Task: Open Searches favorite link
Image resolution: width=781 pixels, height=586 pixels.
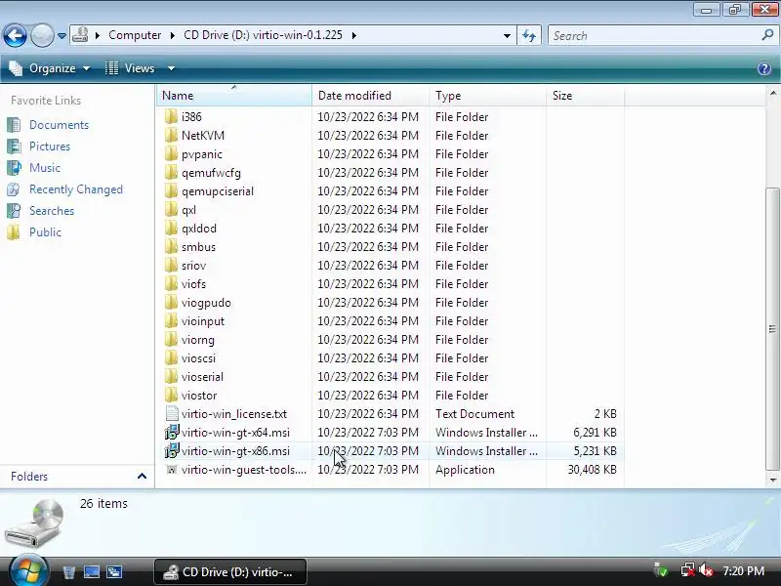Action: coord(52,211)
